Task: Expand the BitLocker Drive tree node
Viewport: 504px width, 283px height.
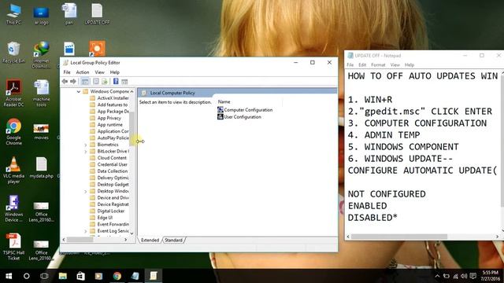Action: click(86, 152)
